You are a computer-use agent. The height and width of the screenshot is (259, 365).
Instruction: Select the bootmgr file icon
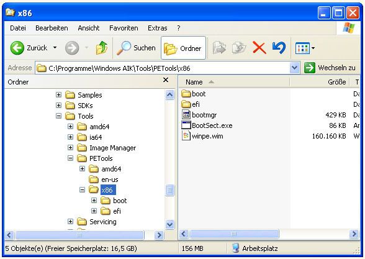186,114
